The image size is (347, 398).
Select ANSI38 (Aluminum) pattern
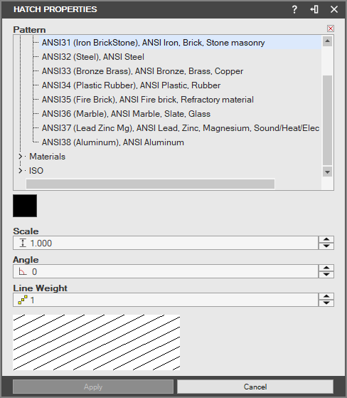click(113, 142)
